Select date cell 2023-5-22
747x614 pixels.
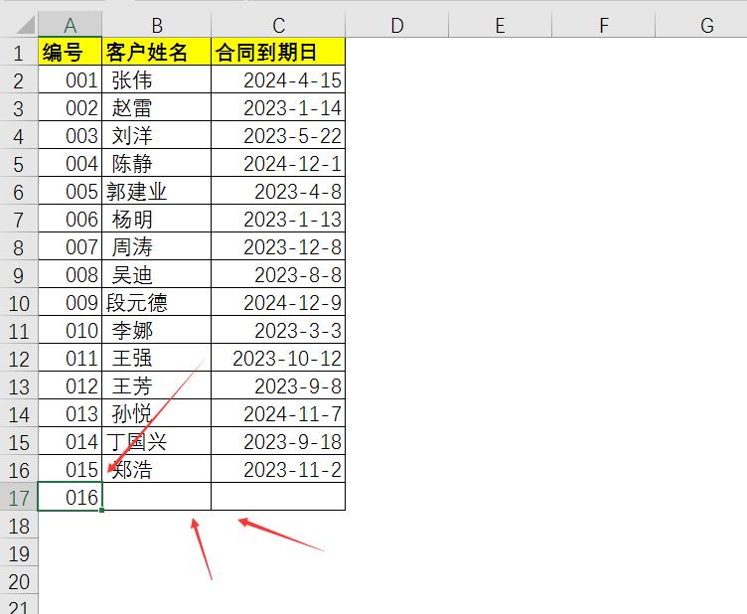click(278, 135)
